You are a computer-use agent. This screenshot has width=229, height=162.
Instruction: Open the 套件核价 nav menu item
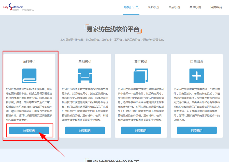tap(195, 7)
